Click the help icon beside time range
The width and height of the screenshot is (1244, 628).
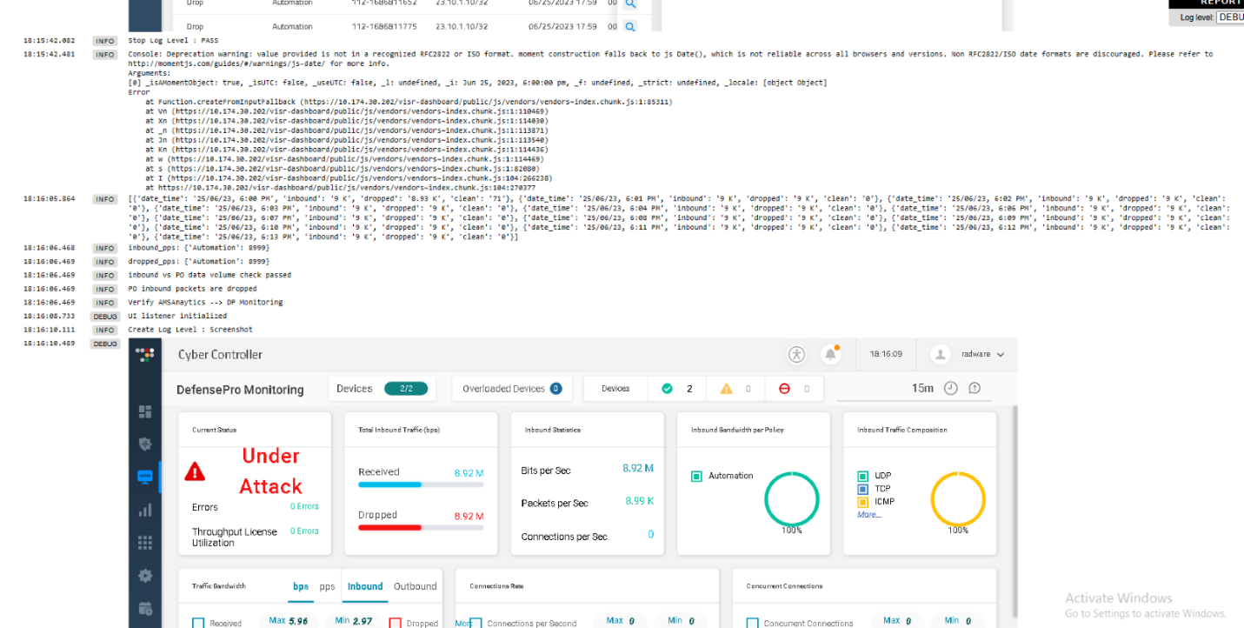click(x=975, y=388)
